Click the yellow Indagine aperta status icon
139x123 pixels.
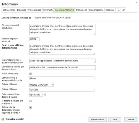pos(3,119)
